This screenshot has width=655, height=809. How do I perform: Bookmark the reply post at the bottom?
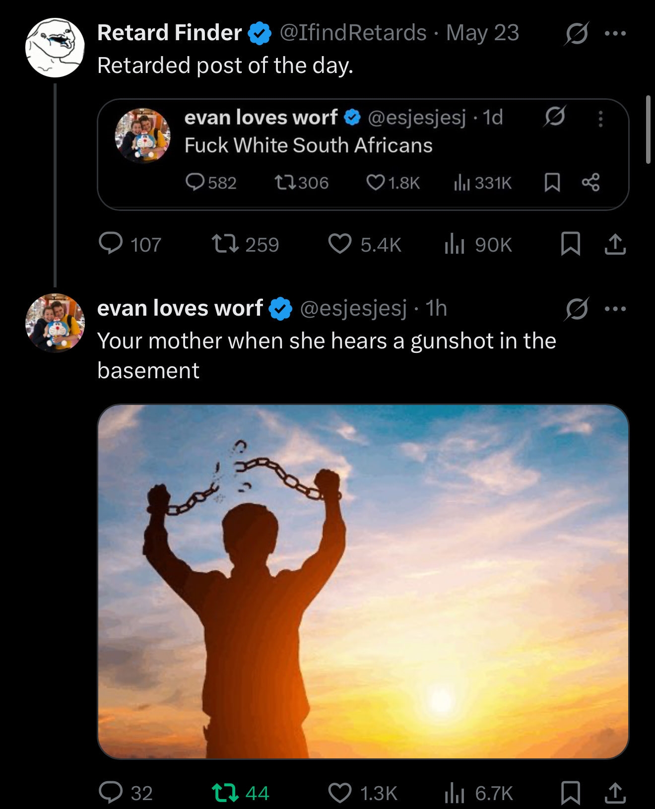570,792
